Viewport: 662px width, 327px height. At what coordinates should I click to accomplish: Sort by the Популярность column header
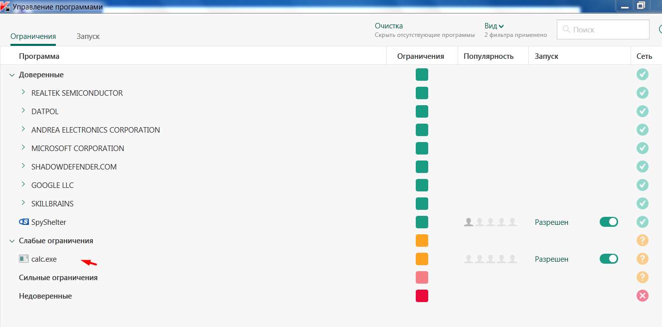(489, 56)
